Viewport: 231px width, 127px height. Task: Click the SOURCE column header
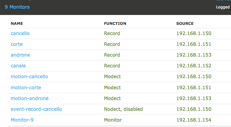coord(185,23)
